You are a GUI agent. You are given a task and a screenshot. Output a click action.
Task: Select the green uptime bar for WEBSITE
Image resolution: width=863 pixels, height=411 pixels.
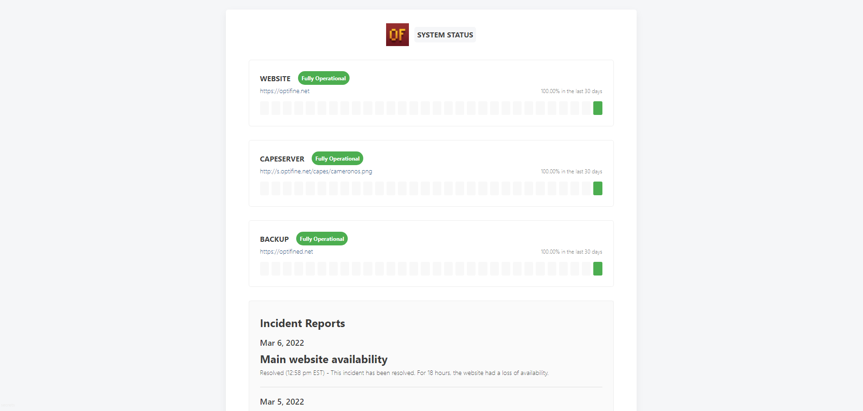(598, 108)
